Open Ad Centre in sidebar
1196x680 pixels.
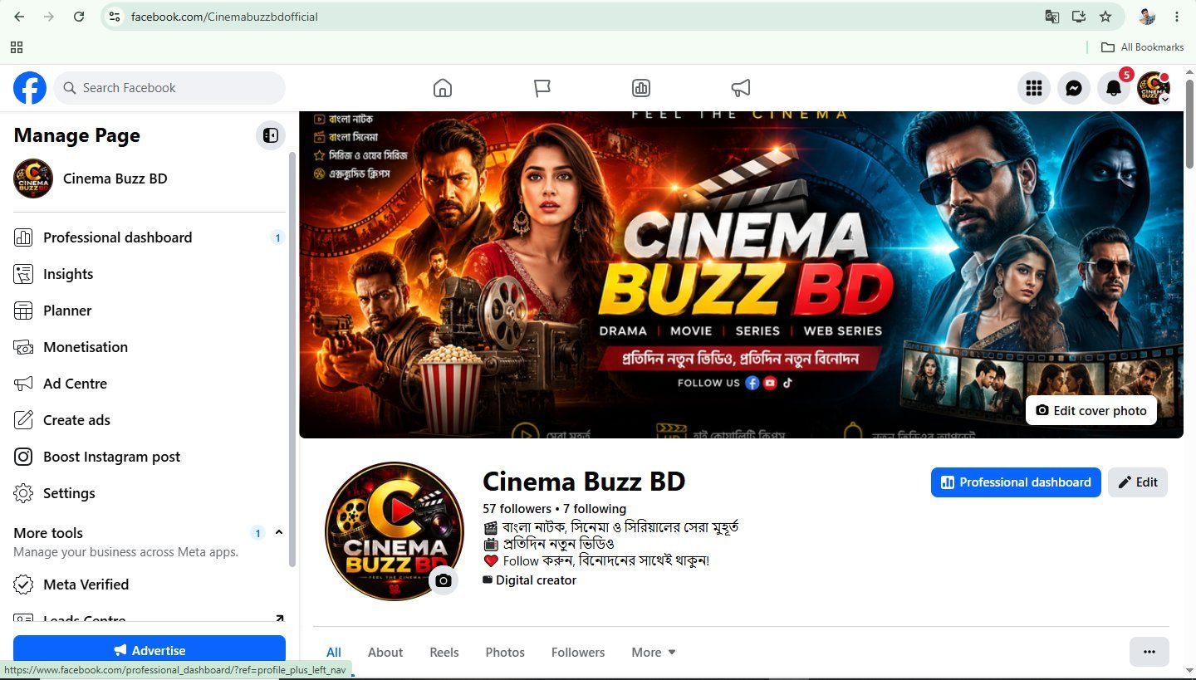click(149, 384)
